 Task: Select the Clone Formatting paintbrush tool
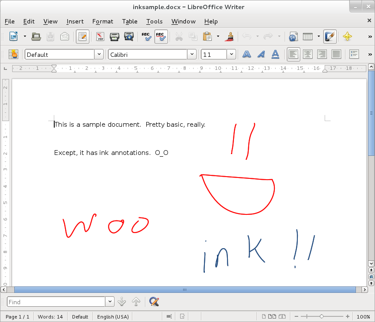click(x=229, y=36)
